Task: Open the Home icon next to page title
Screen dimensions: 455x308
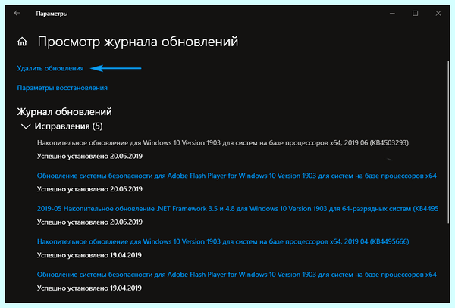Action: pos(22,42)
